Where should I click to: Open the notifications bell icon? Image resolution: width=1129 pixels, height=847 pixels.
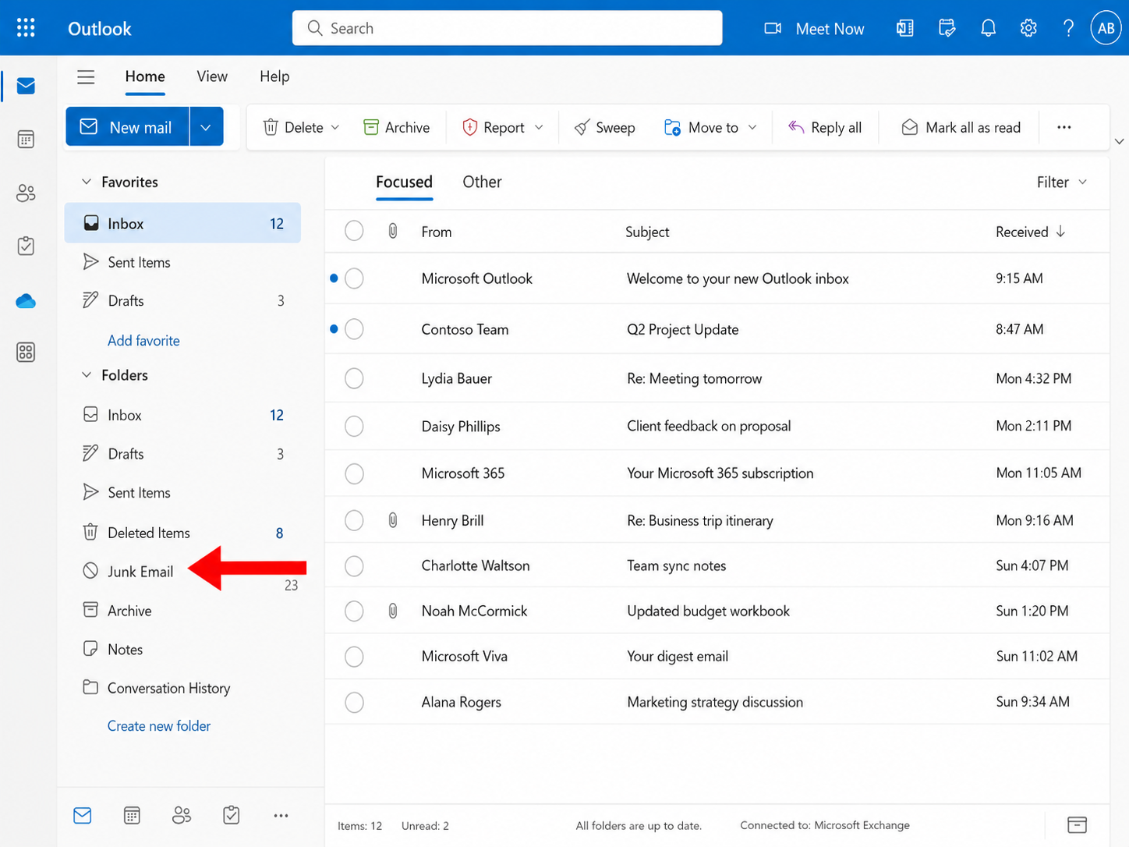coord(988,29)
